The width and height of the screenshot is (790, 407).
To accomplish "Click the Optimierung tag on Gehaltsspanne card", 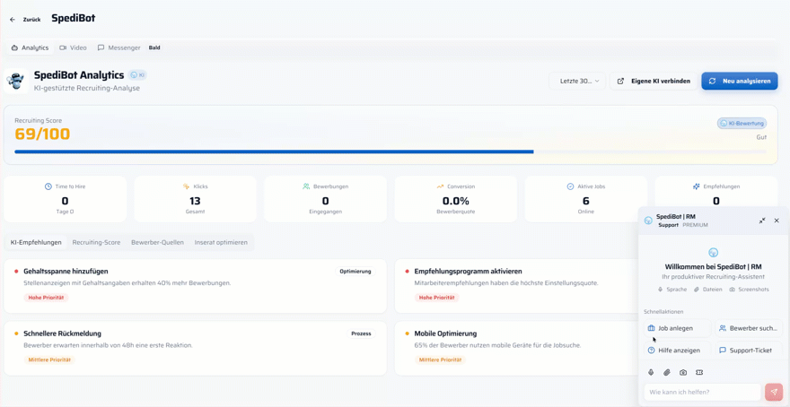I will coord(355,271).
